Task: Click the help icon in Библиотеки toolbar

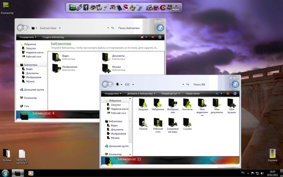Action: point(160,37)
